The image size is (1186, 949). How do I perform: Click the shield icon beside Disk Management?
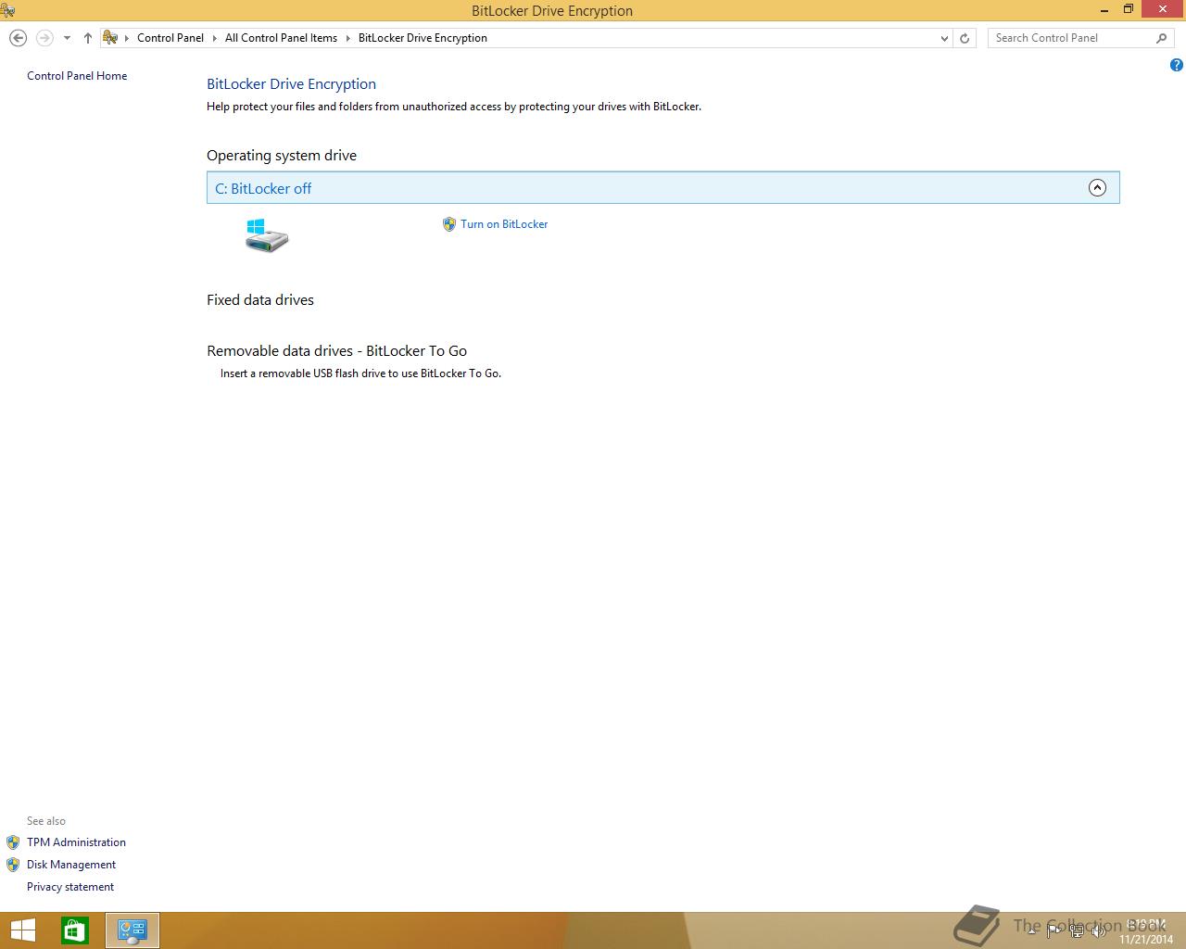coord(13,865)
